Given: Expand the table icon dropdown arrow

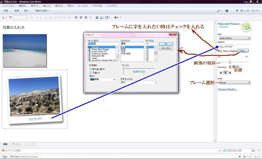Looking at the screenshot, I should coord(109,18).
